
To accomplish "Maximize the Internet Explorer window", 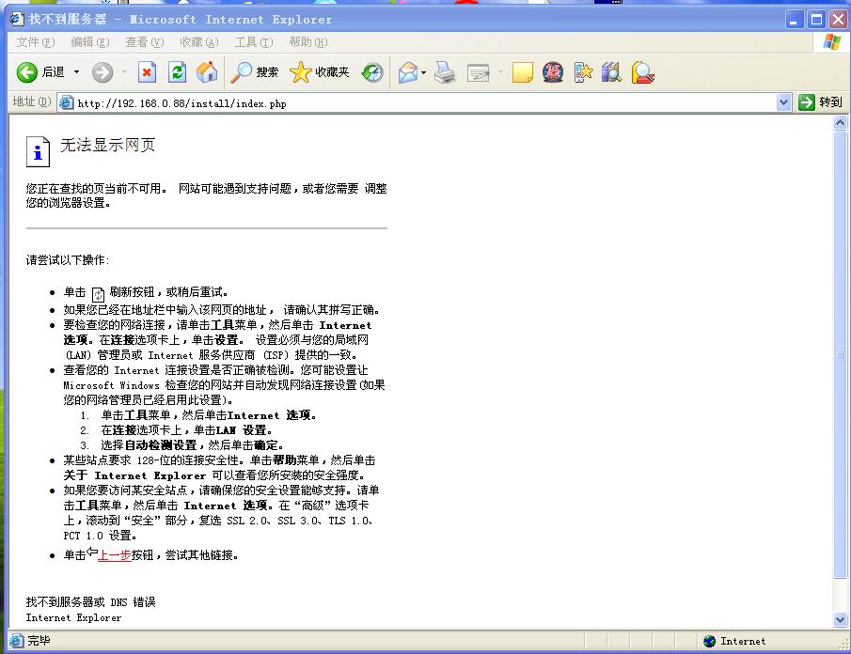I will tap(817, 20).
